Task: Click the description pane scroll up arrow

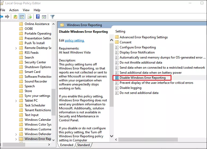Action: pos(111,40)
